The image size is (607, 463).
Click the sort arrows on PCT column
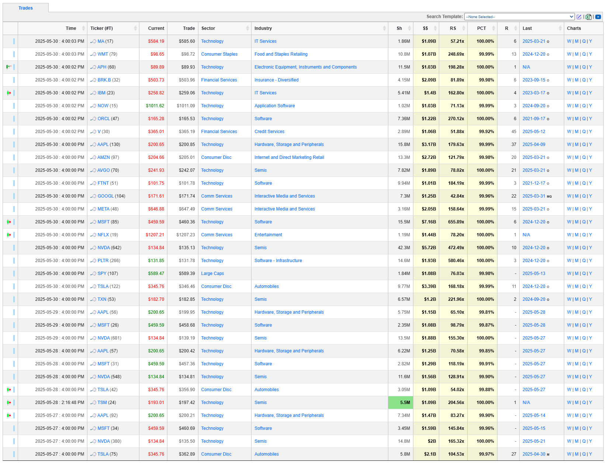[x=493, y=28]
